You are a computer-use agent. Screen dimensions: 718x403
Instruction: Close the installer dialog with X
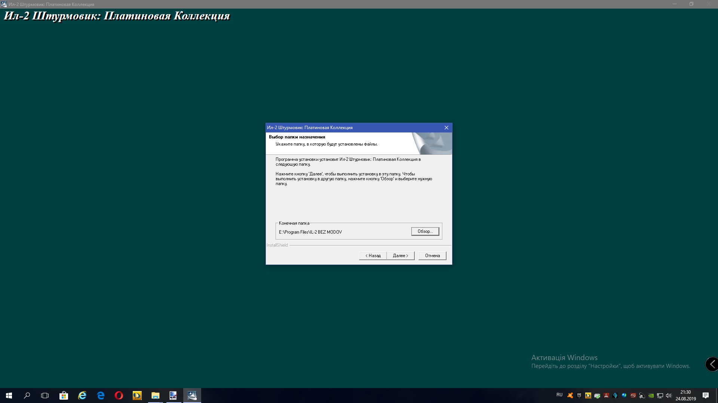point(446,128)
